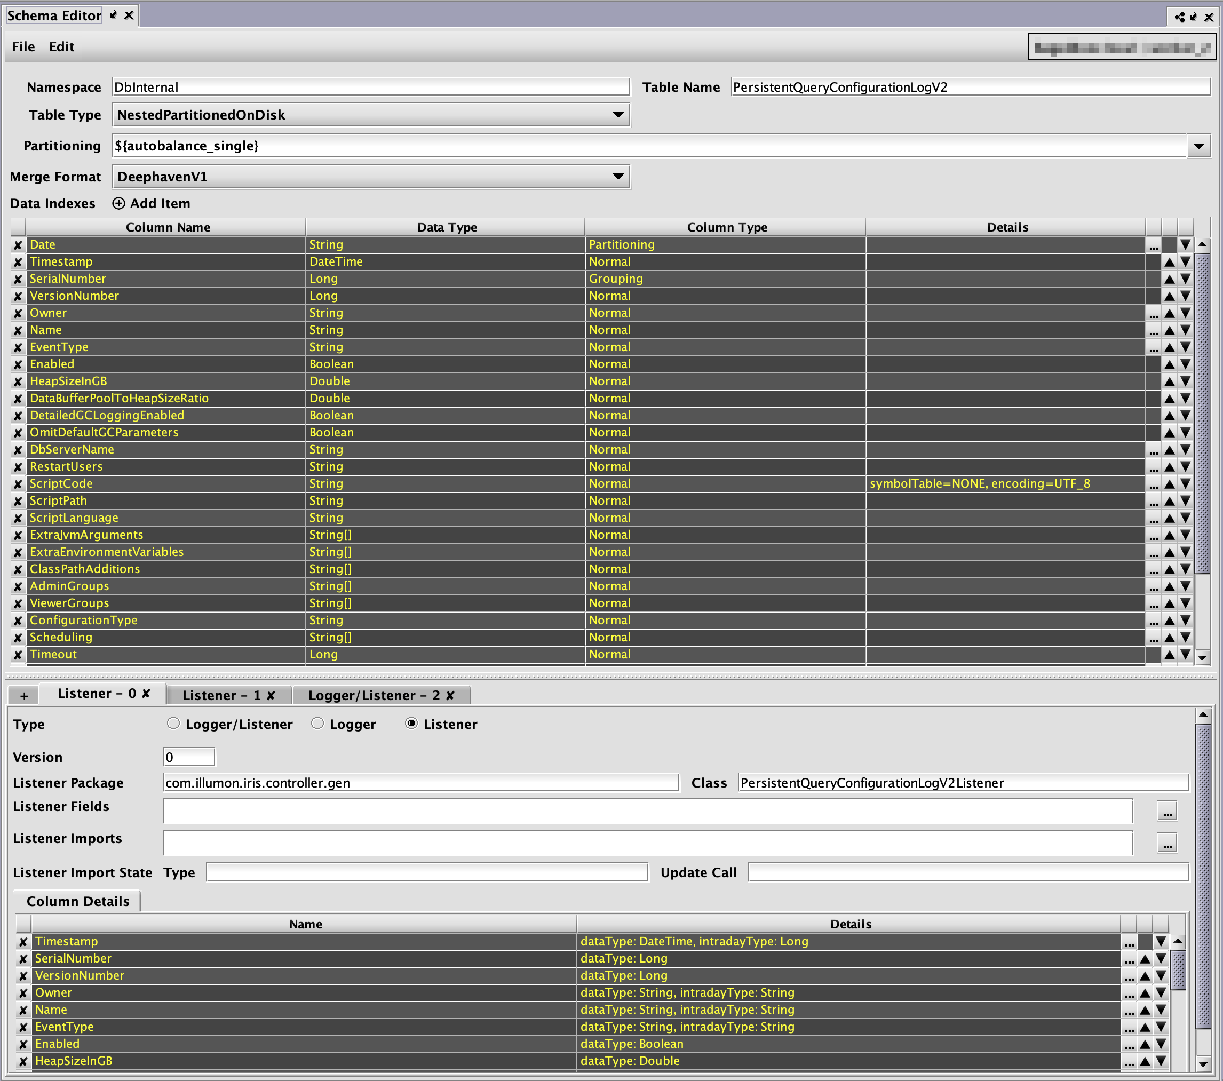Select the Logger radio button

coord(317,724)
